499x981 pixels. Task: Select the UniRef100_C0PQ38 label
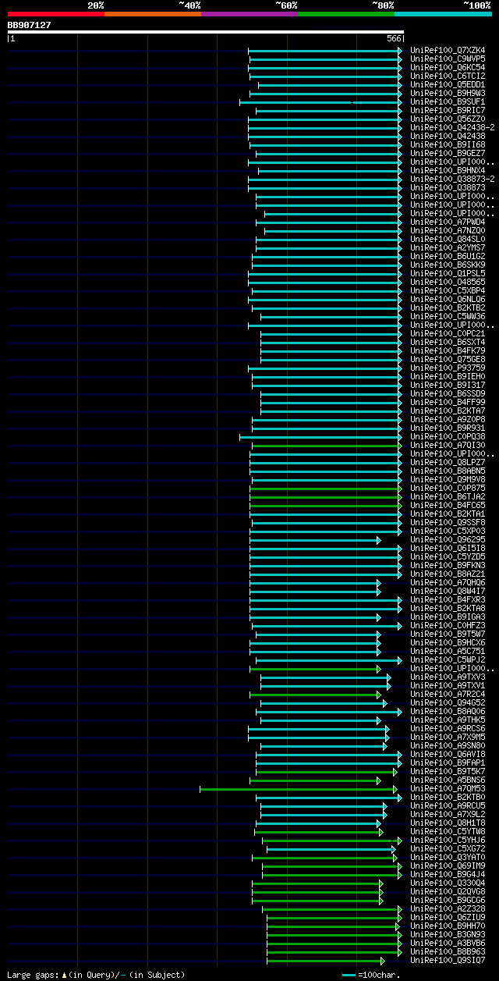pos(448,437)
